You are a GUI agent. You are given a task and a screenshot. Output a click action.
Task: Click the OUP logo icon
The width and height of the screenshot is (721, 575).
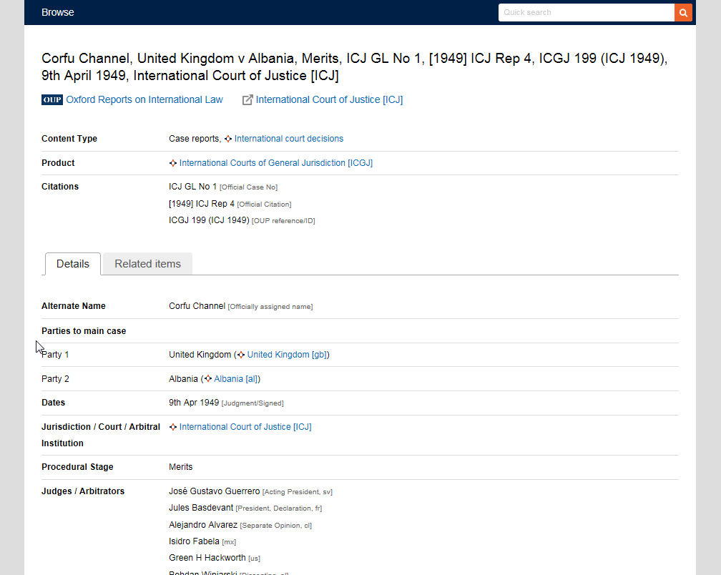point(52,99)
